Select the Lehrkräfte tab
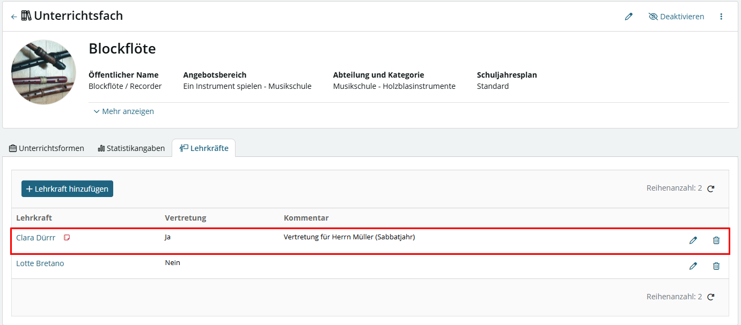 pyautogui.click(x=204, y=148)
